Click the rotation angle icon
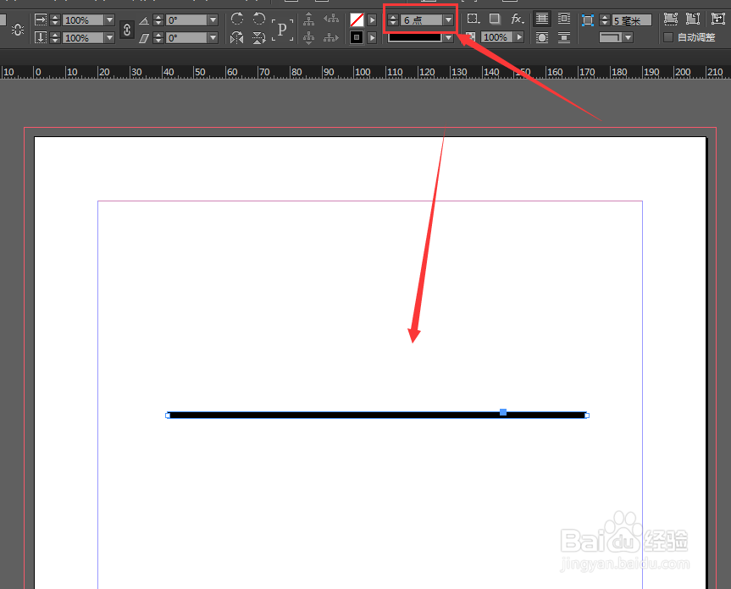The width and height of the screenshot is (731, 589). 144,20
